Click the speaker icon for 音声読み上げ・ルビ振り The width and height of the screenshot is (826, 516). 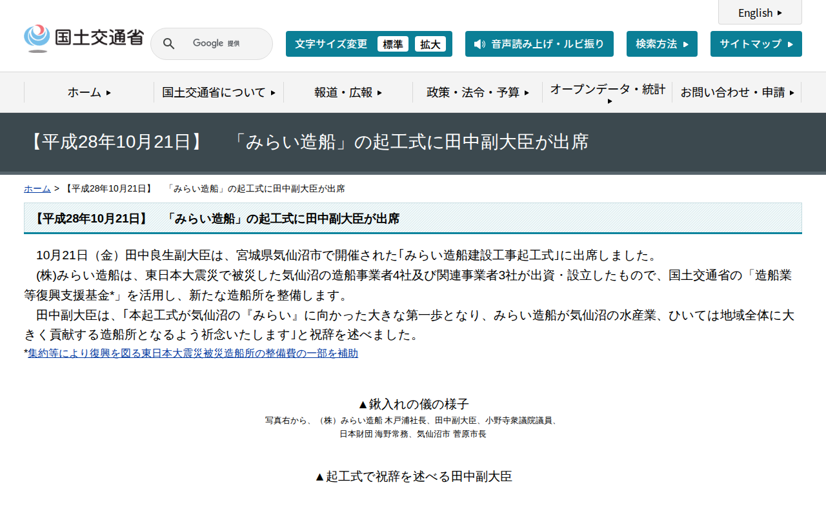click(478, 44)
